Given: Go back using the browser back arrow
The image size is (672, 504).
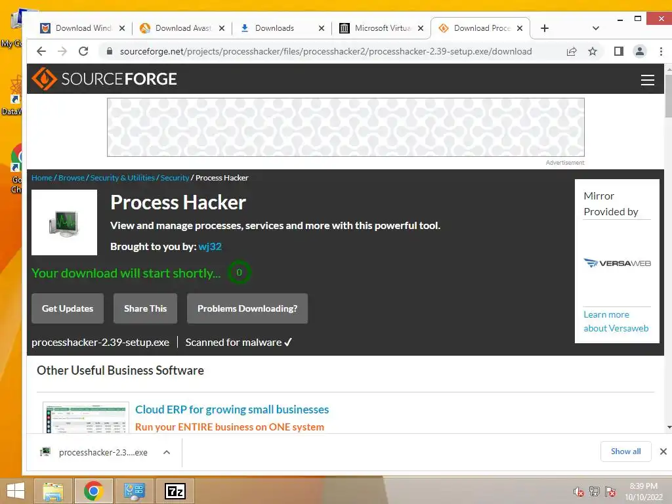Looking at the screenshot, I should (x=41, y=51).
